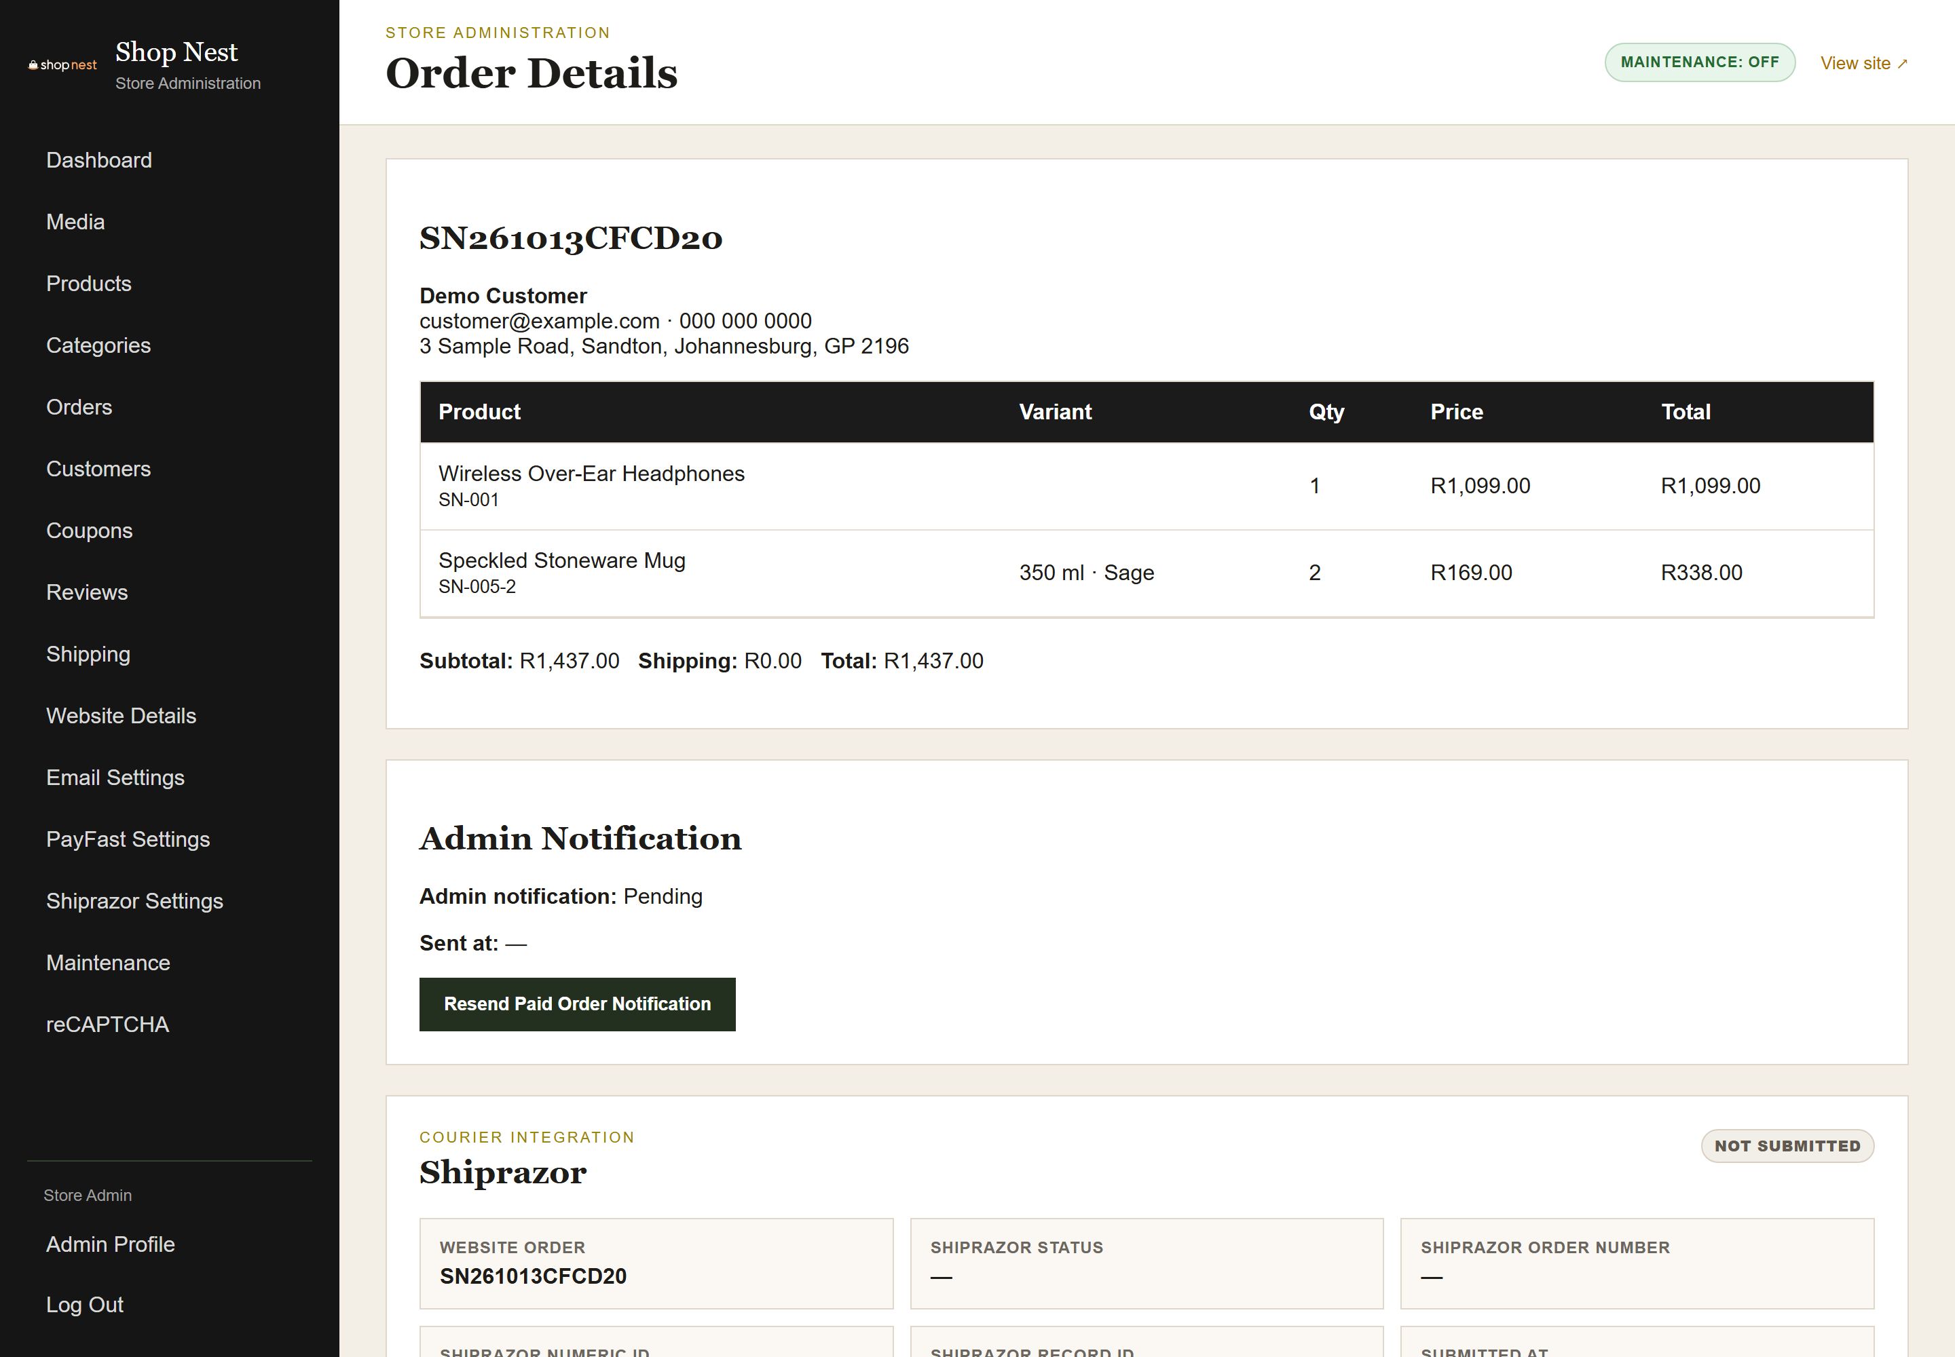Viewport: 1955px width, 1357px height.
Task: Open Reviews section
Action: click(87, 592)
